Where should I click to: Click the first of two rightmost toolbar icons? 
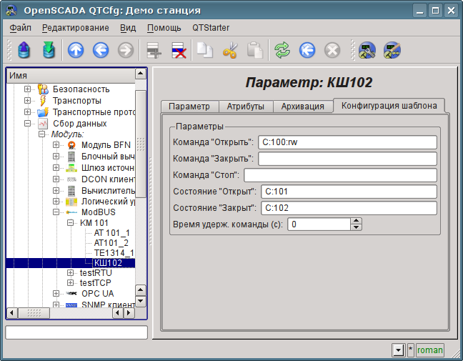[367, 50]
